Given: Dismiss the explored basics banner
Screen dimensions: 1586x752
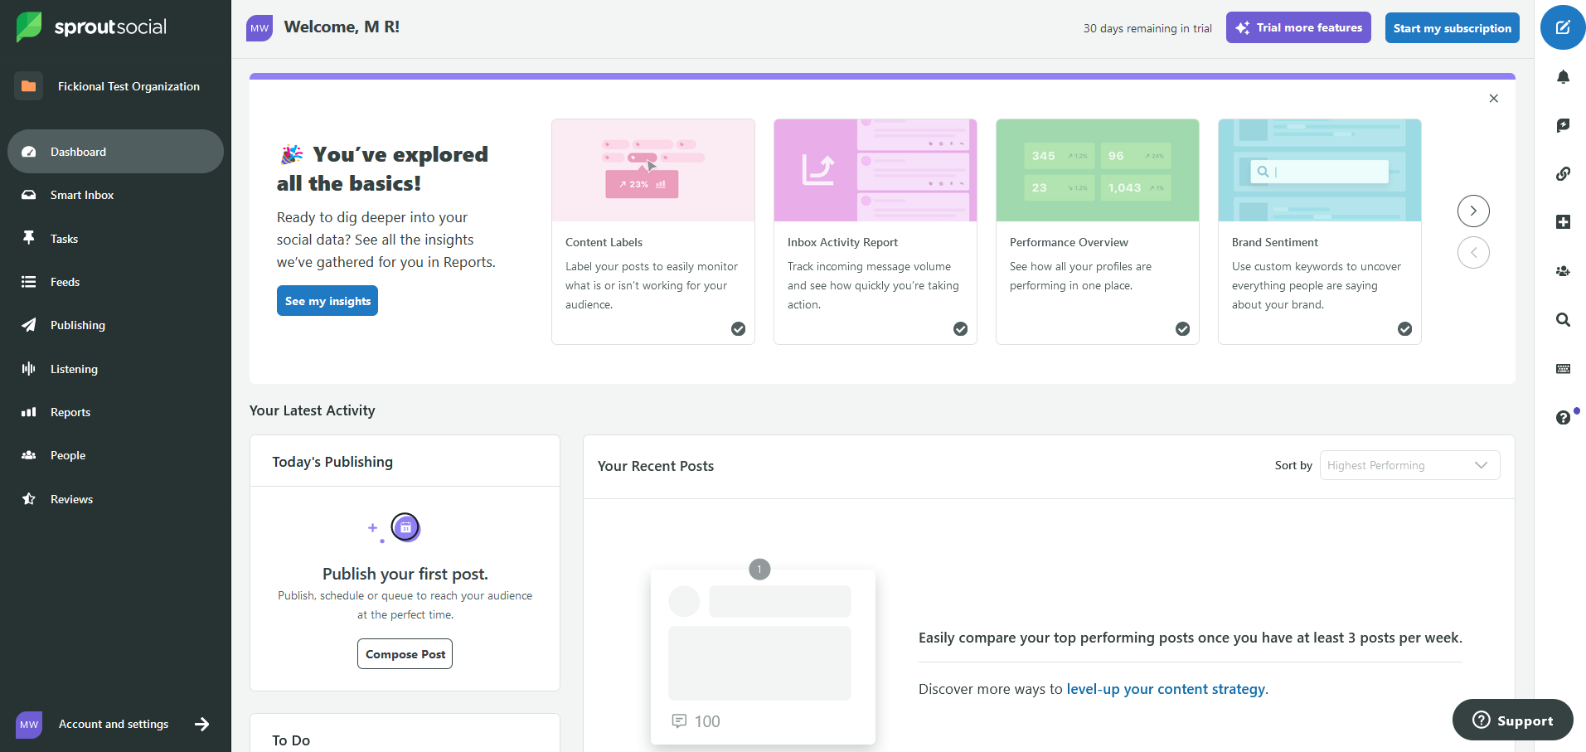Looking at the screenshot, I should point(1493,99).
